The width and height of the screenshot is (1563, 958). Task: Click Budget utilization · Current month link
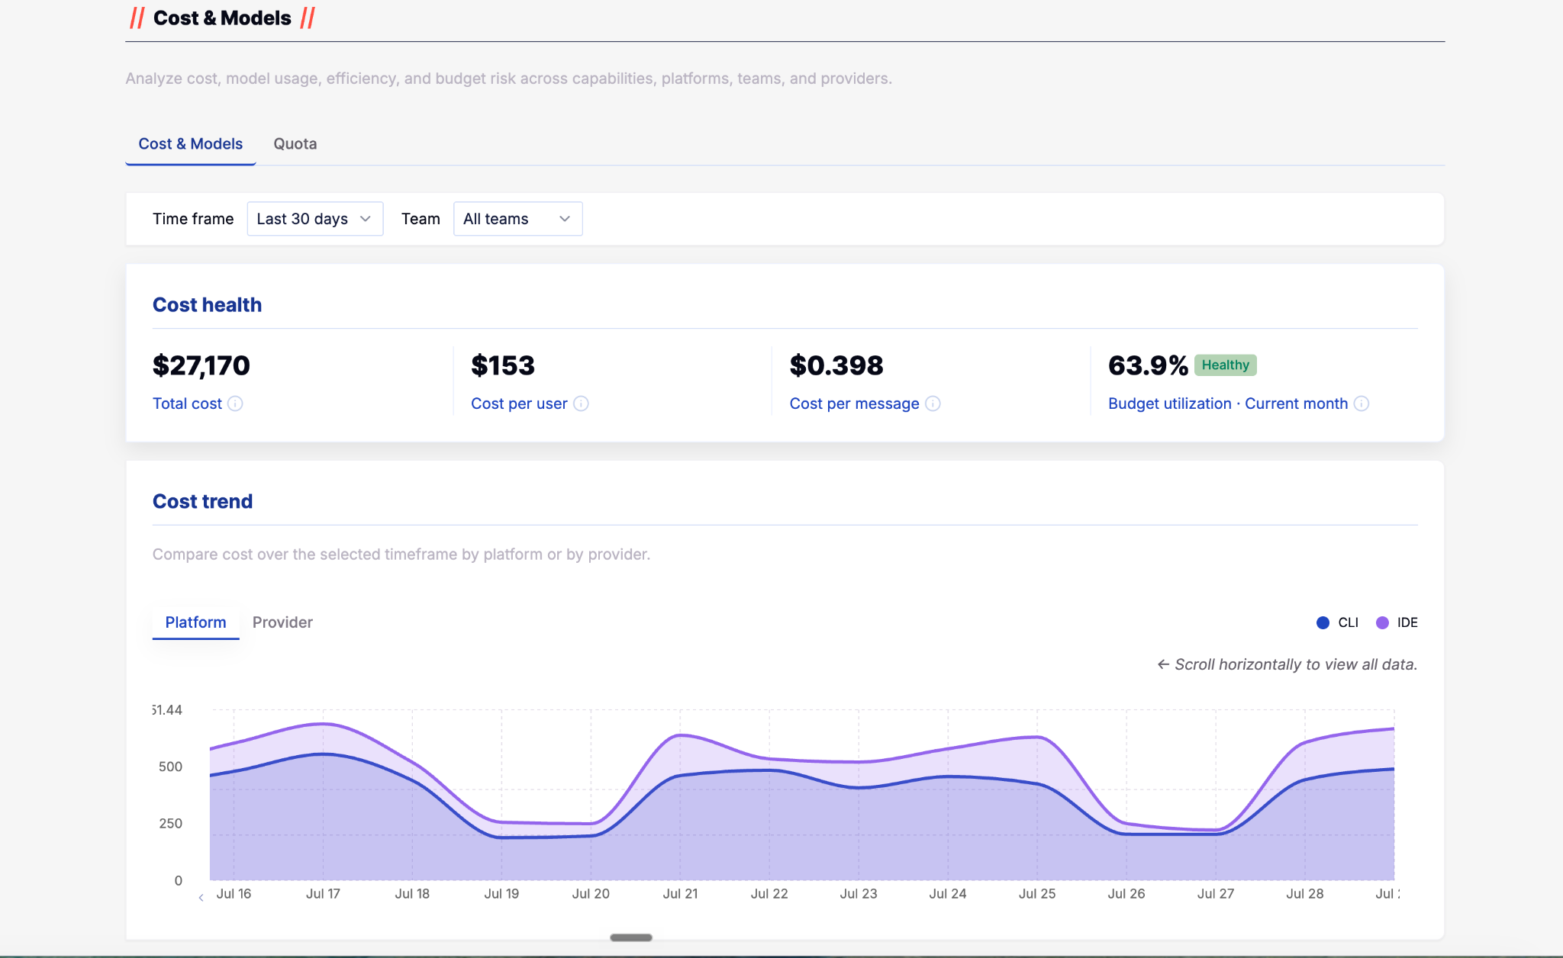coord(1228,403)
